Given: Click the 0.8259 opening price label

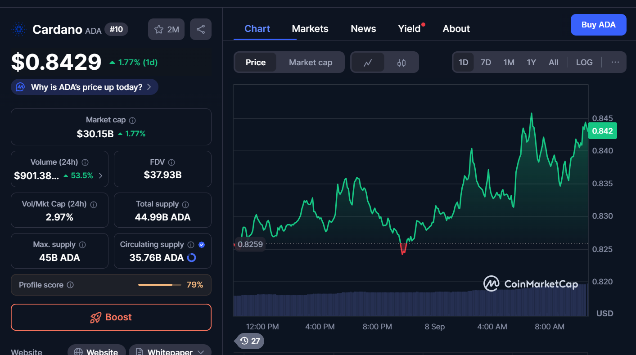Looking at the screenshot, I should click(x=250, y=244).
